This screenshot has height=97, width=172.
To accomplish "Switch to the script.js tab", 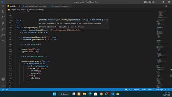I will pos(13,6).
